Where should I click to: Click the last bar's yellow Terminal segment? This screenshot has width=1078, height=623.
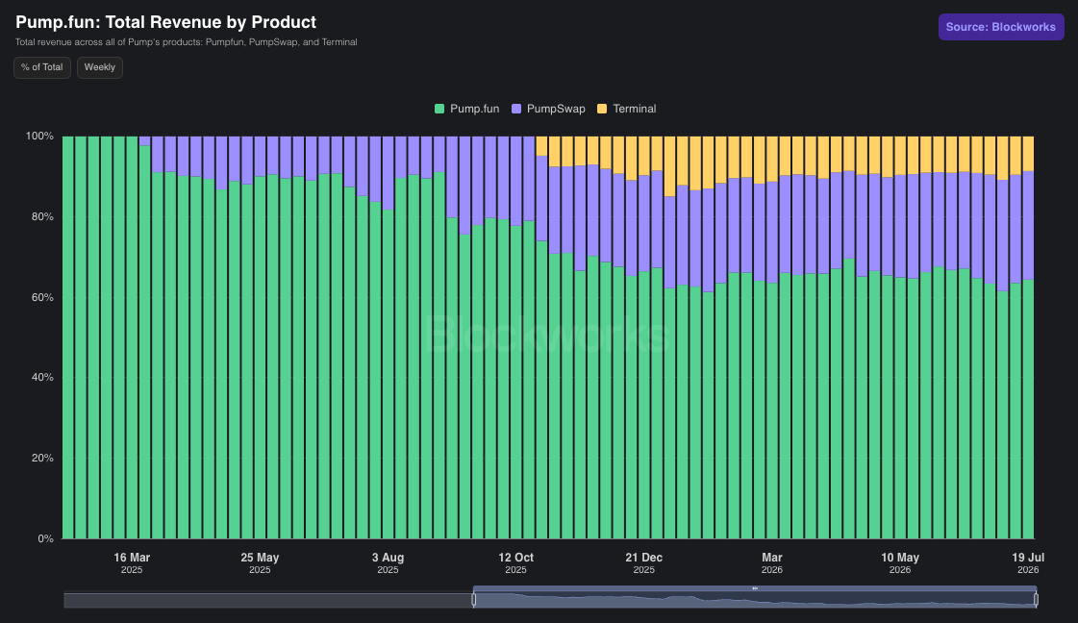coord(1028,153)
